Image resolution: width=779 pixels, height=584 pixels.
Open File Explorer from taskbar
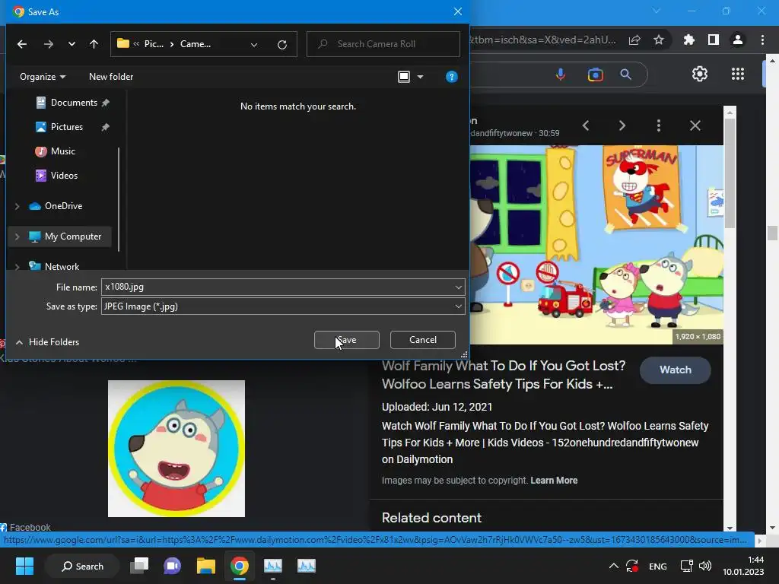click(205, 566)
